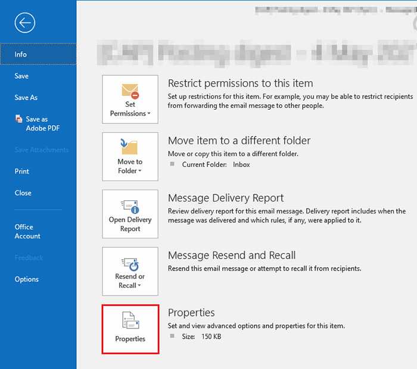This screenshot has height=369, width=417.
Task: Select the Info tab in sidebar
Action: (38, 54)
